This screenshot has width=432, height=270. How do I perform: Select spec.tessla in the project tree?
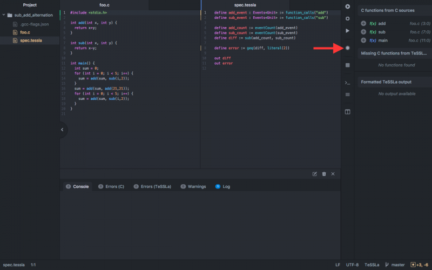[31, 40]
